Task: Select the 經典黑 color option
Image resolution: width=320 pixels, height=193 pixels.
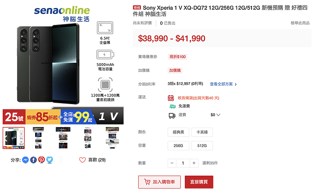Action: 178,132
